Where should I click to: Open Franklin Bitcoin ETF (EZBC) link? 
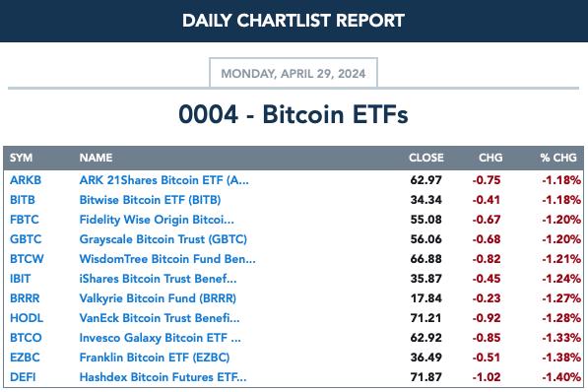(x=155, y=358)
